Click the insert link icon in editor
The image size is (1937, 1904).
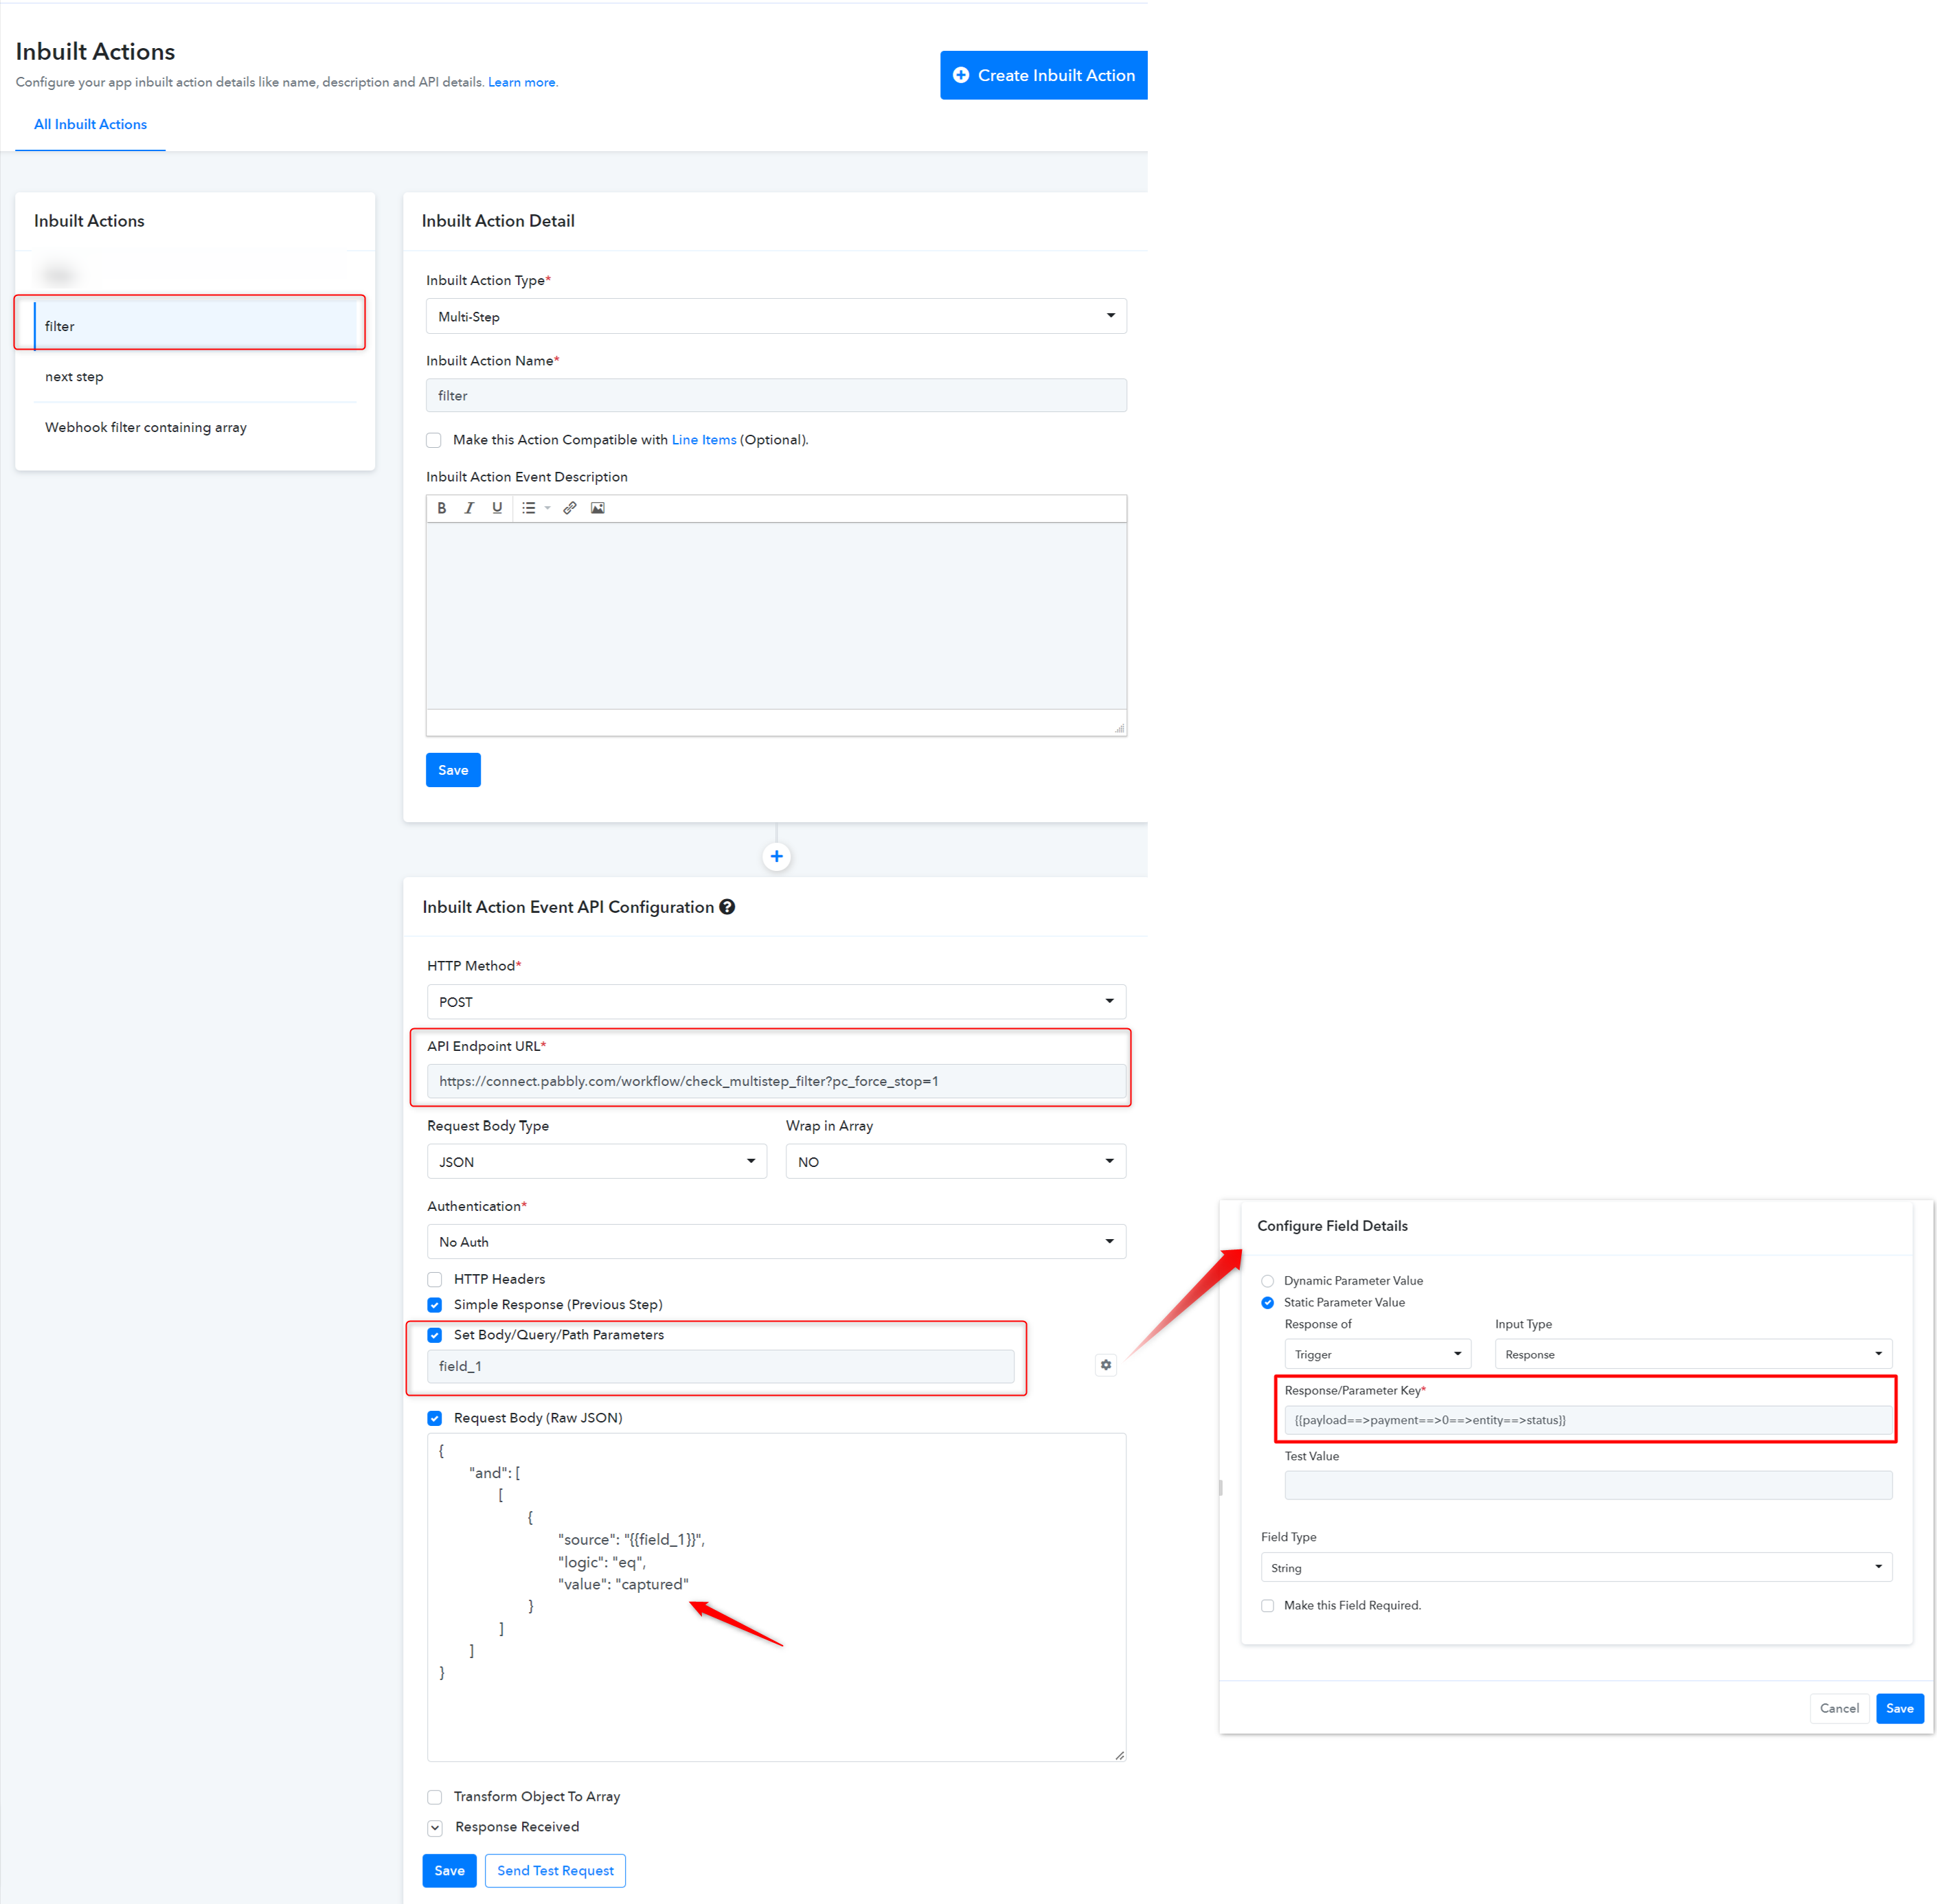pyautogui.click(x=569, y=508)
